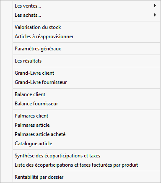Expand the Les ventes submenu arrow
Viewport: 161px width, 183px height.
[x=155, y=6]
